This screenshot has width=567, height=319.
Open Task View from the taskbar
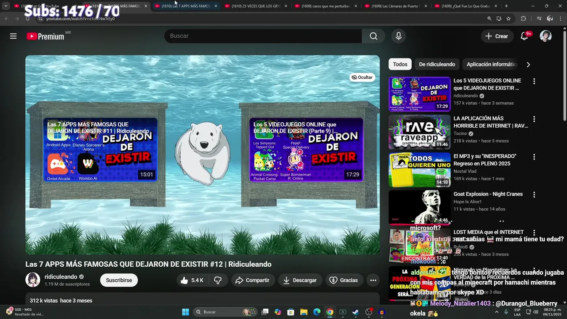[265, 312]
